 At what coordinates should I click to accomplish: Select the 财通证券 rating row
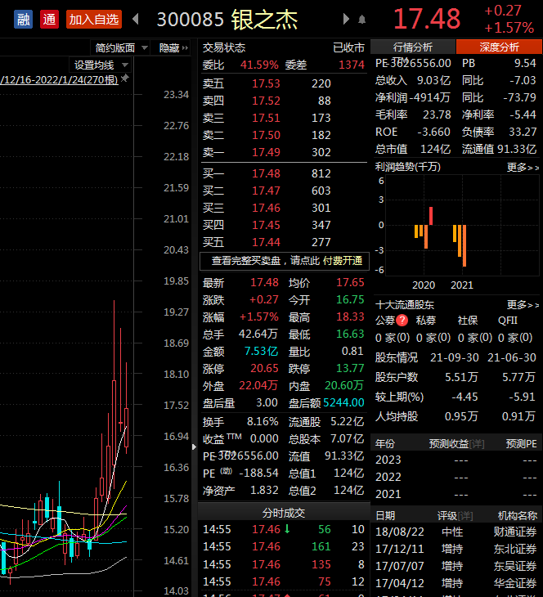pos(455,532)
